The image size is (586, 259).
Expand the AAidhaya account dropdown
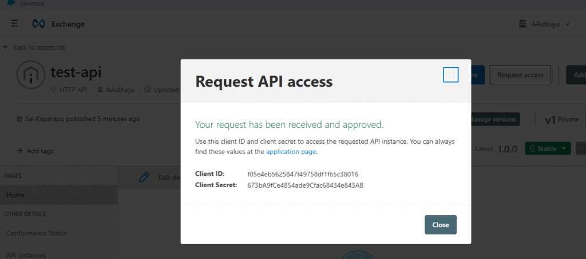(x=568, y=24)
